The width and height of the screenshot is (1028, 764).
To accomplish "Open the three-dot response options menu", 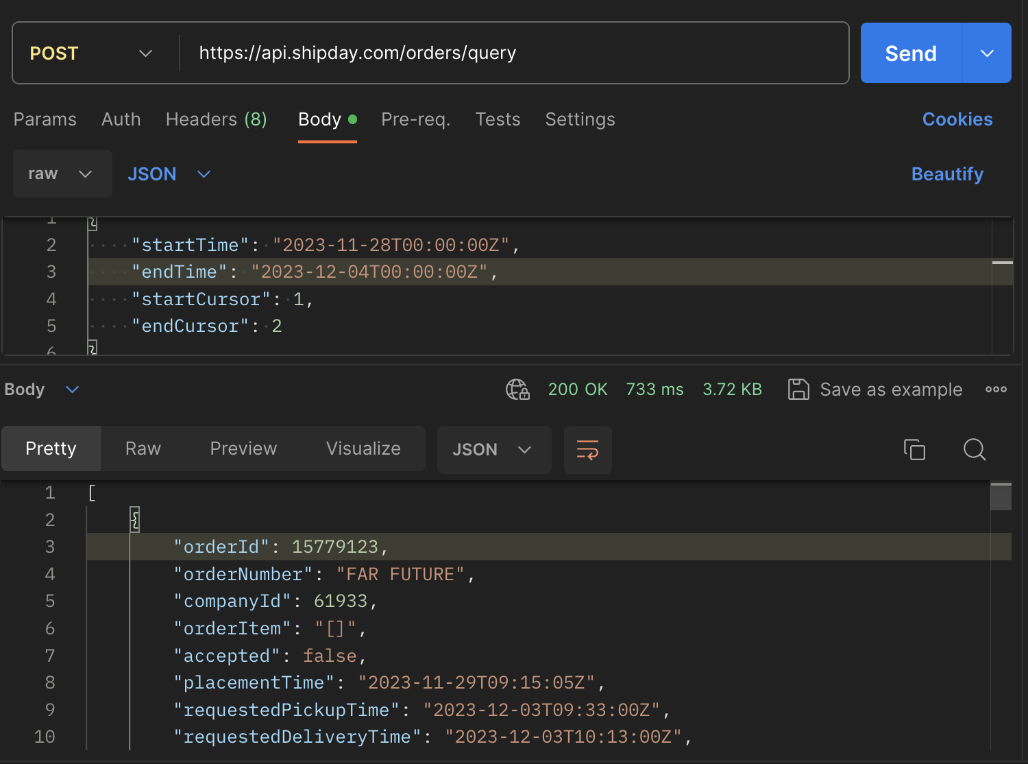I will pyautogui.click(x=996, y=390).
